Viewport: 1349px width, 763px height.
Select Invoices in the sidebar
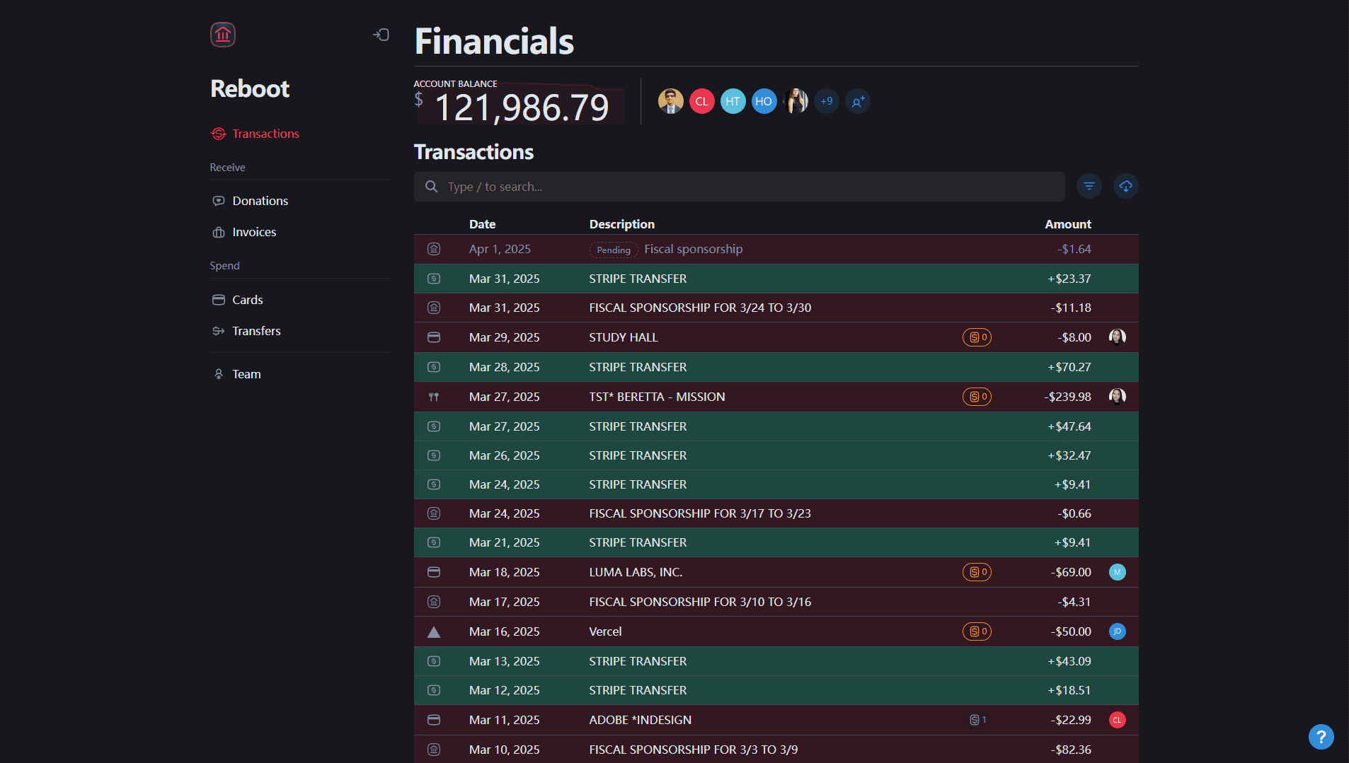click(x=254, y=232)
